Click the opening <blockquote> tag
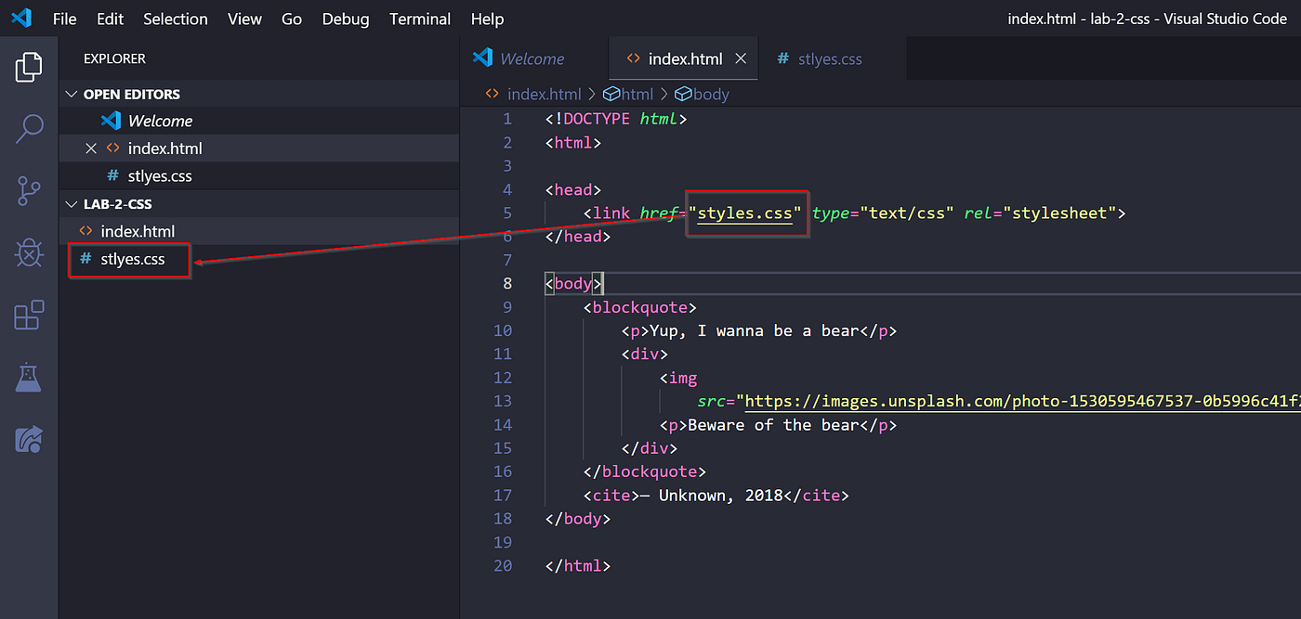Viewport: 1301px width, 619px height. (x=640, y=307)
